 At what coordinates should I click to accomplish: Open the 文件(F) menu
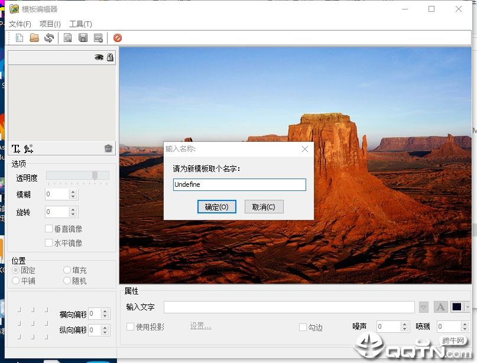tap(20, 24)
